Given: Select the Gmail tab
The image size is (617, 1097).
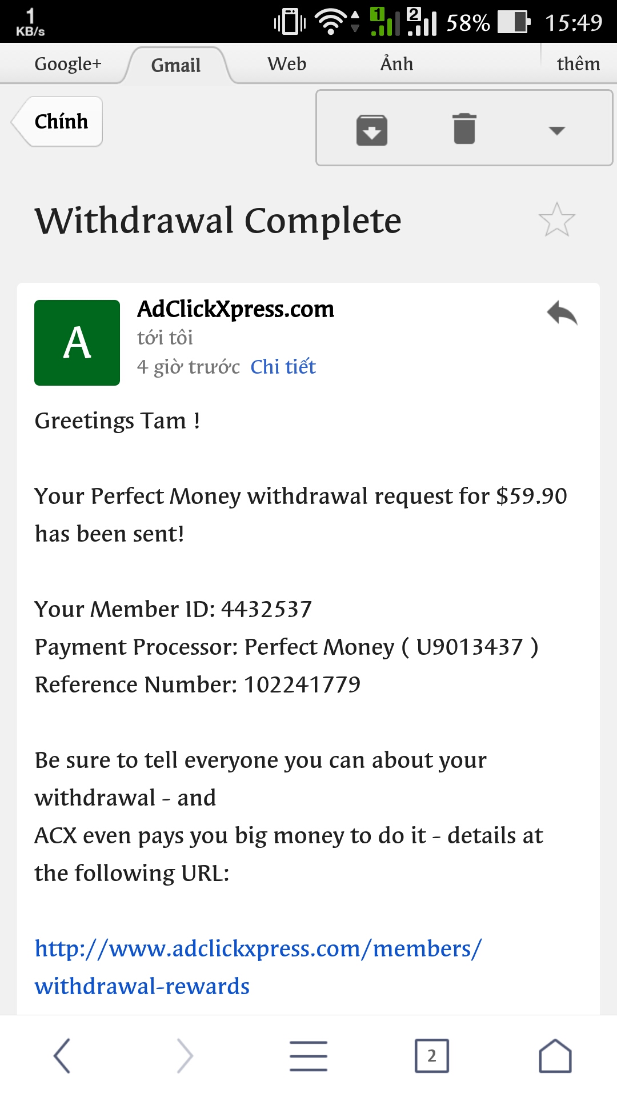Looking at the screenshot, I should 176,65.
